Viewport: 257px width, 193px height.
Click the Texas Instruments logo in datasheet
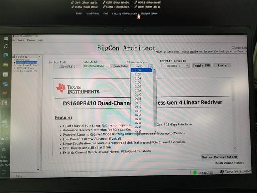[78, 89]
